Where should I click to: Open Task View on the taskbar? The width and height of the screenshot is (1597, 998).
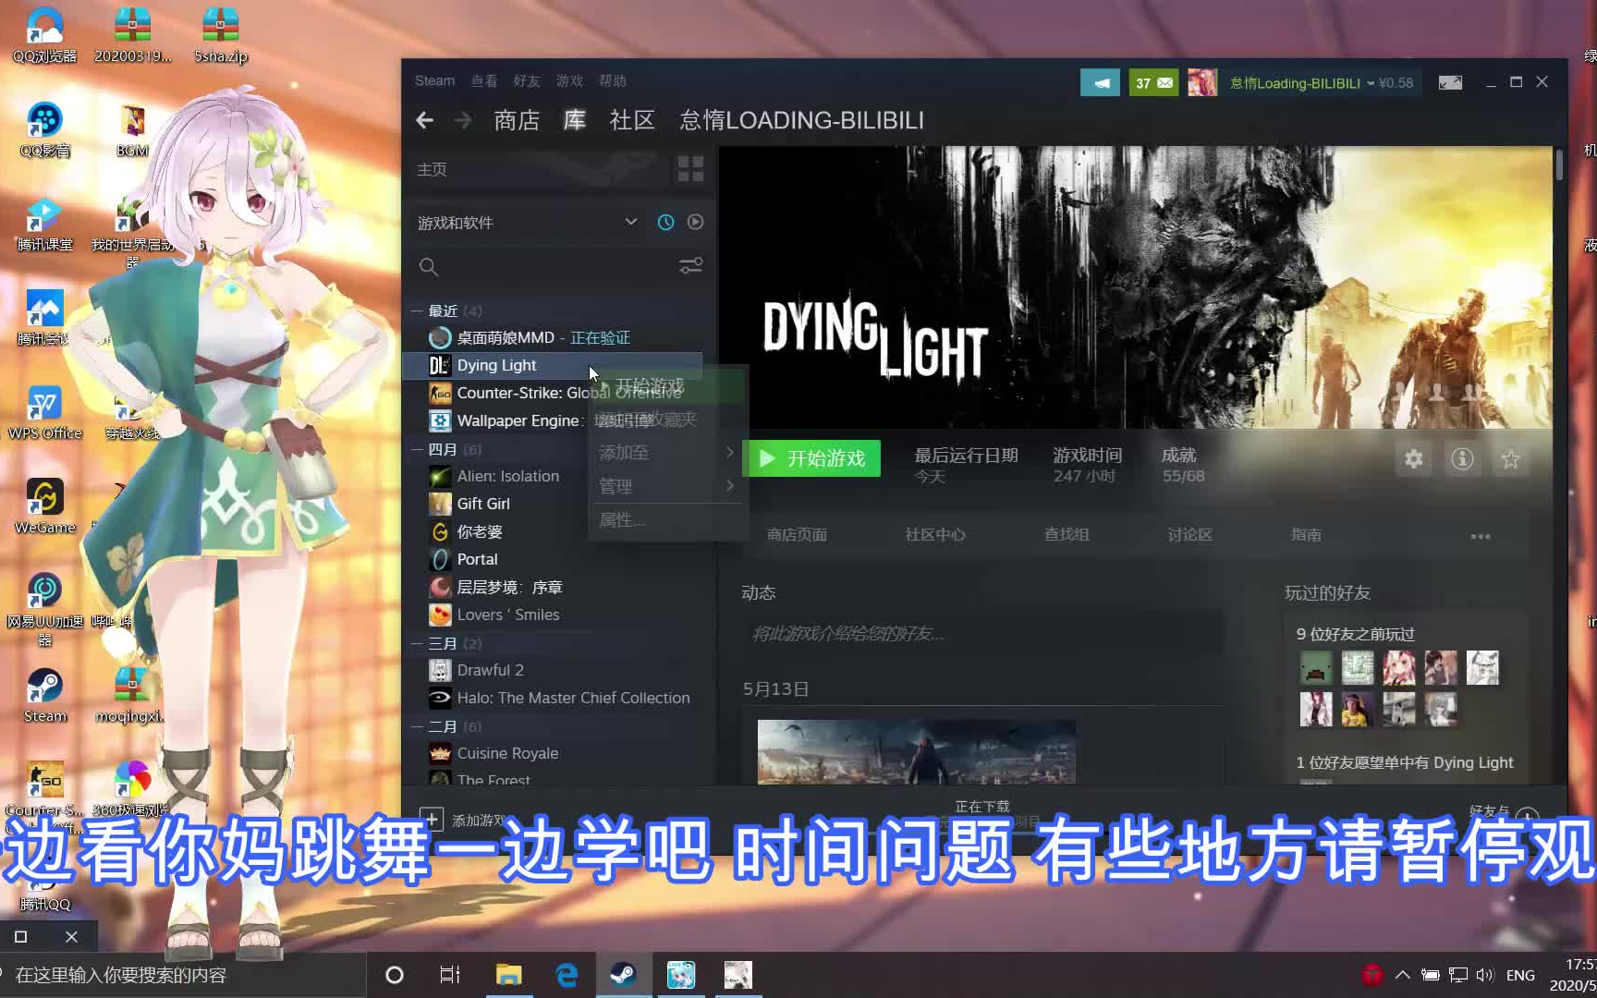pos(450,975)
